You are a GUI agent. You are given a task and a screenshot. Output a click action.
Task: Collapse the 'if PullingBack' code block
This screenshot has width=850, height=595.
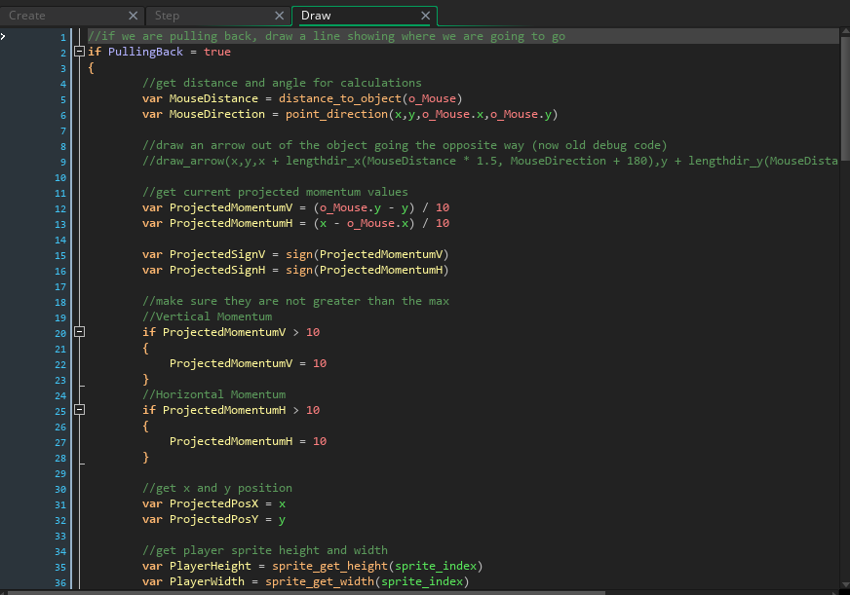(79, 52)
